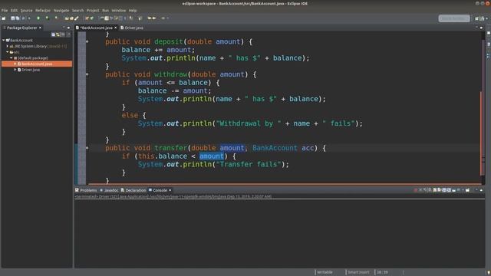
Task: Click the "28 : 39" cursor position in status bar
Action: click(382, 272)
